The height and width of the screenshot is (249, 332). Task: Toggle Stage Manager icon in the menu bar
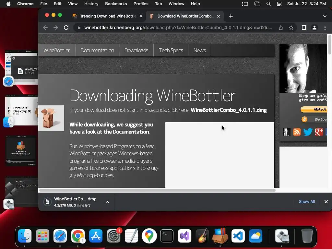point(245,4)
